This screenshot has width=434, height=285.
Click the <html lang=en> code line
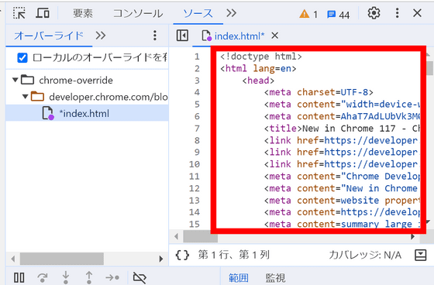point(258,68)
